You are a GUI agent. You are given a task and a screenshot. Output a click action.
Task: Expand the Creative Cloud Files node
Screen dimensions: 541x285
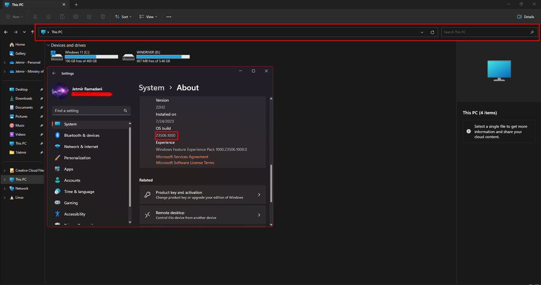[x=4, y=170]
